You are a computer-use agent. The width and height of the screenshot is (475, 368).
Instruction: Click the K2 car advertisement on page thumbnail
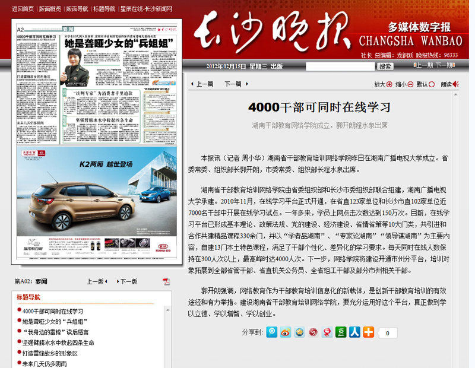(x=97, y=203)
